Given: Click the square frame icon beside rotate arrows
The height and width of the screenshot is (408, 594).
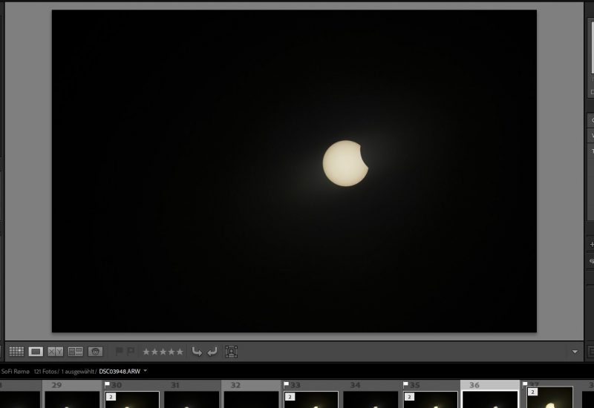Looking at the screenshot, I should [x=232, y=352].
